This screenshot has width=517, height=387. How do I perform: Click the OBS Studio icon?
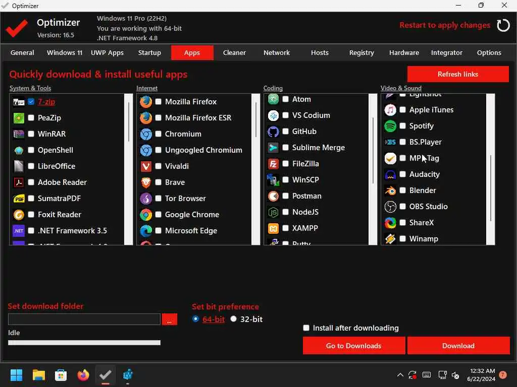tap(390, 207)
